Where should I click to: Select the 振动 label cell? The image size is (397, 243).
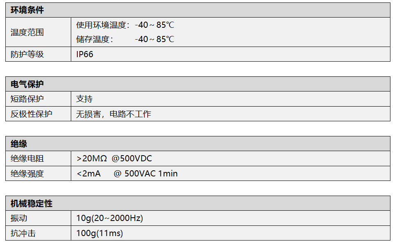coord(19,218)
